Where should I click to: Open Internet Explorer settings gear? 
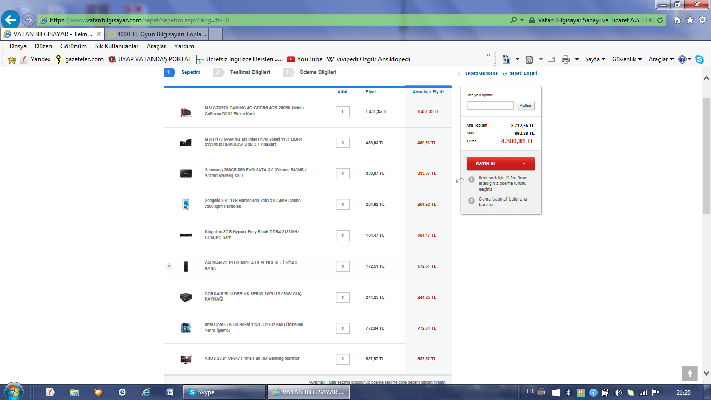(x=702, y=20)
